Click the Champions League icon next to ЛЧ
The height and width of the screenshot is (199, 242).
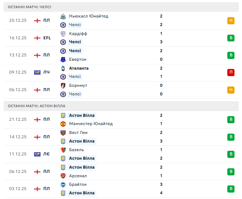click(x=37, y=72)
